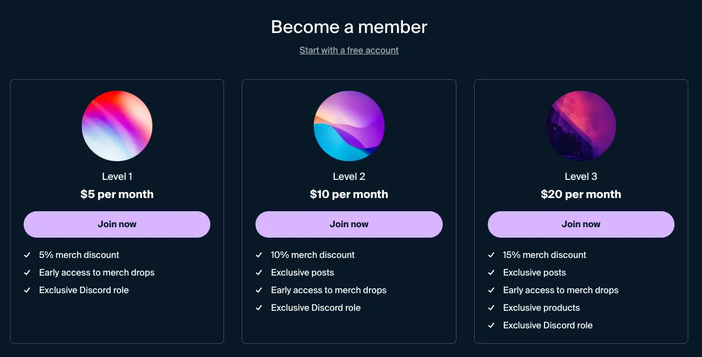The height and width of the screenshot is (357, 702).
Task: Click the Level 3 purple circle image
Action: coord(581,126)
